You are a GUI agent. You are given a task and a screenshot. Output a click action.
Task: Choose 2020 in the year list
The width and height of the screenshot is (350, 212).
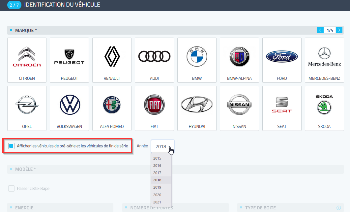(161, 195)
